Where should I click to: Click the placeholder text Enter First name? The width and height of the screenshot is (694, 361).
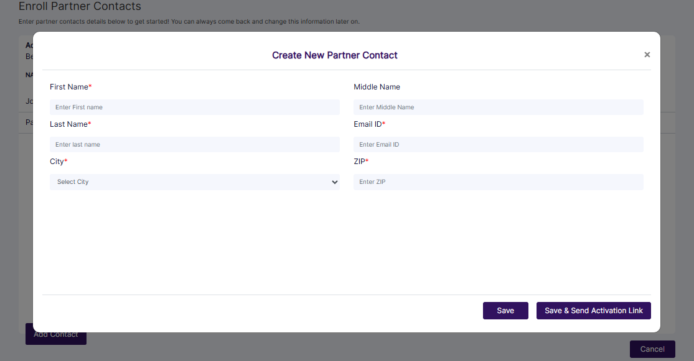point(78,107)
